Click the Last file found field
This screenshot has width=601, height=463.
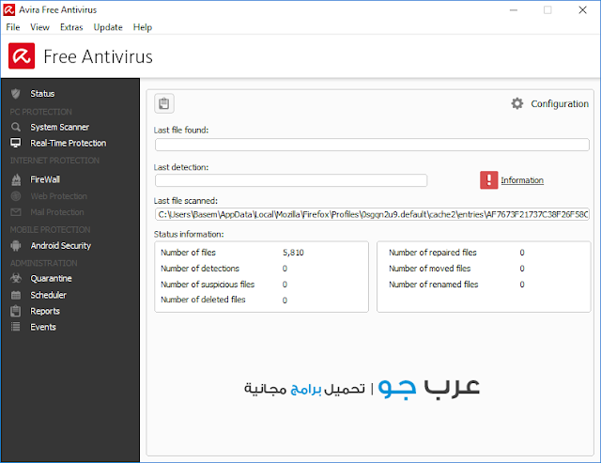[x=372, y=145]
